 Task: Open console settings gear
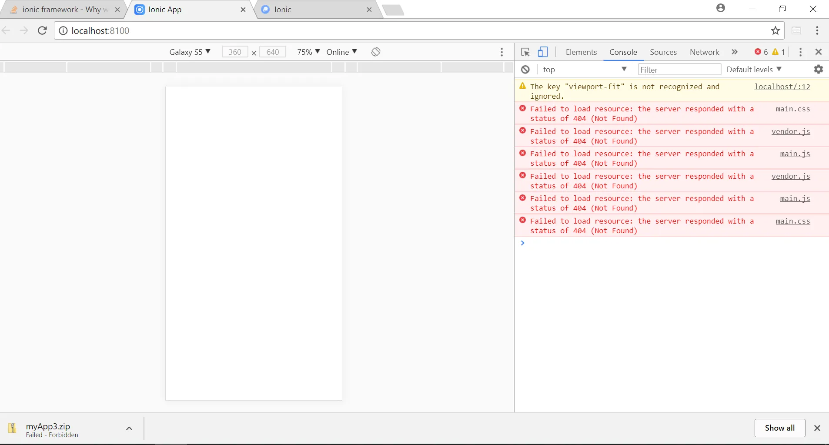pos(819,69)
